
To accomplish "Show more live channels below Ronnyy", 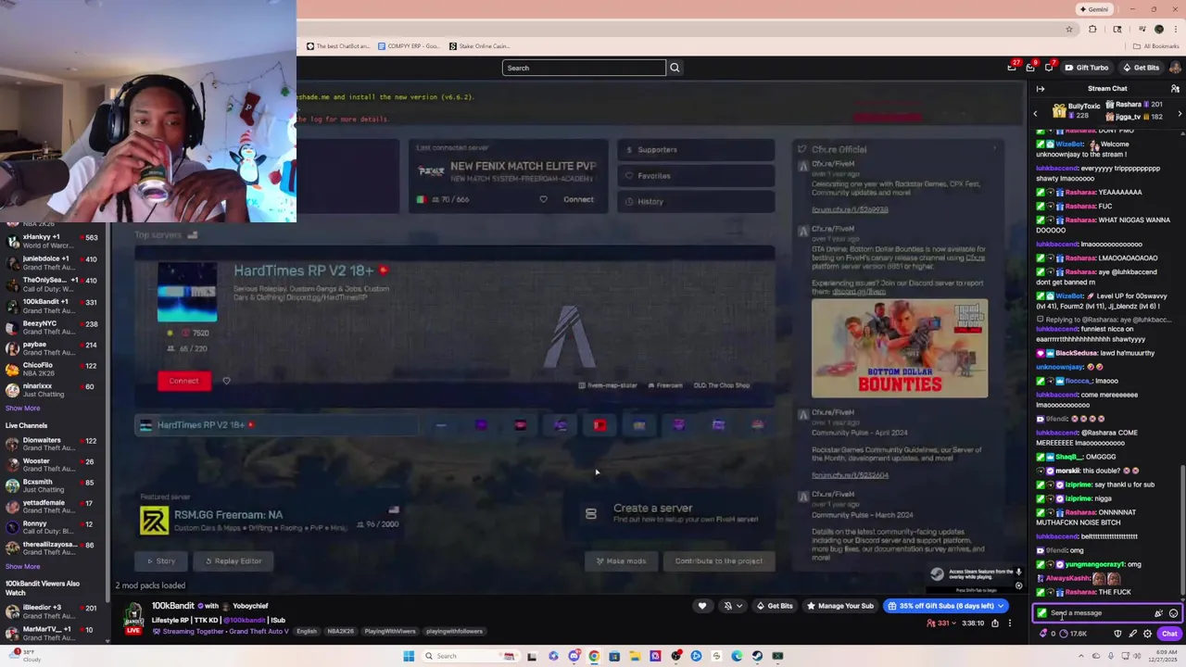I will 22,566.
